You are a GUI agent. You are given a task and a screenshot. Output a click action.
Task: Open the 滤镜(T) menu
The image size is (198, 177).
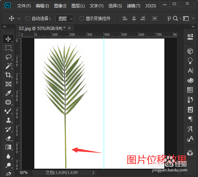134,6
